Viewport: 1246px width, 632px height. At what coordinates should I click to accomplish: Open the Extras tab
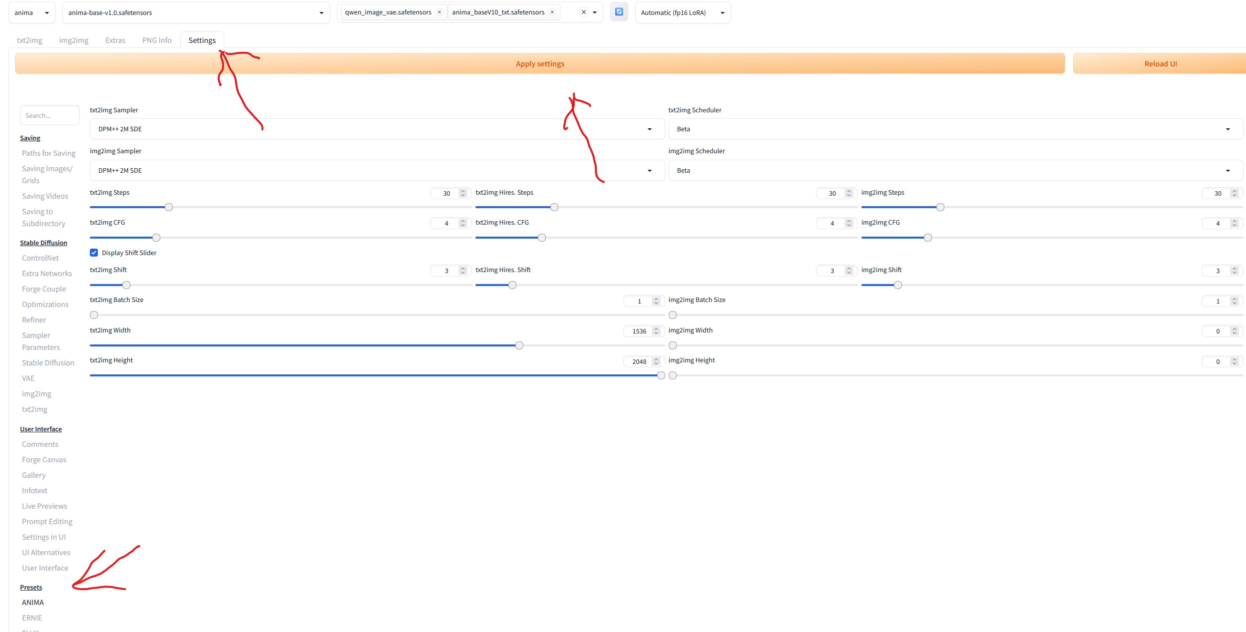[115, 40]
